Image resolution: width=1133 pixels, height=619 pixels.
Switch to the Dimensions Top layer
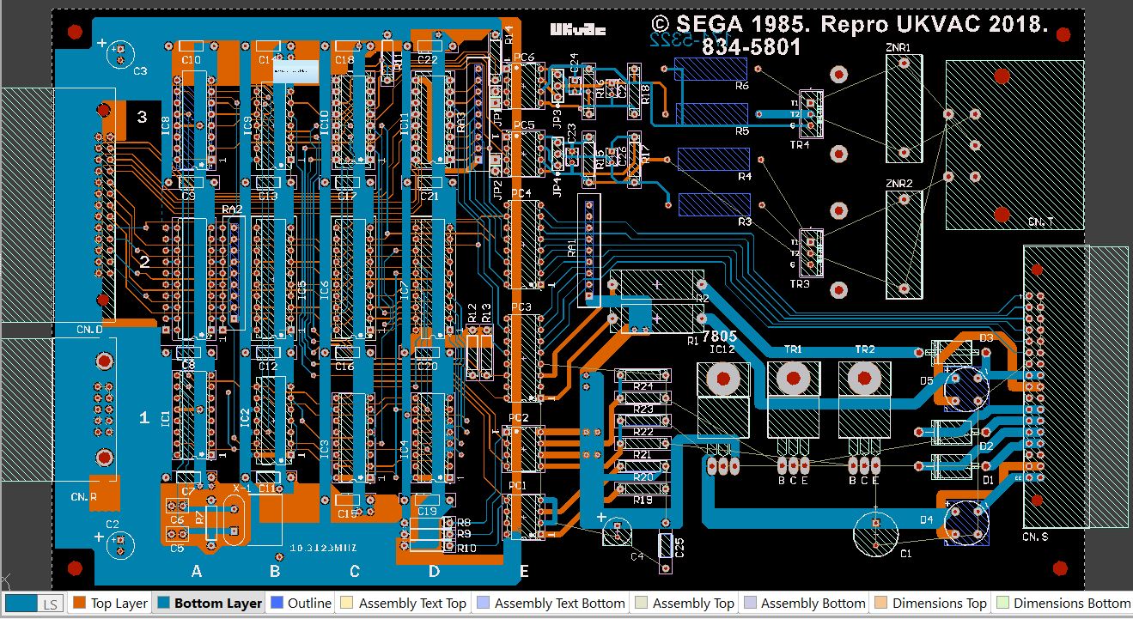coord(930,604)
